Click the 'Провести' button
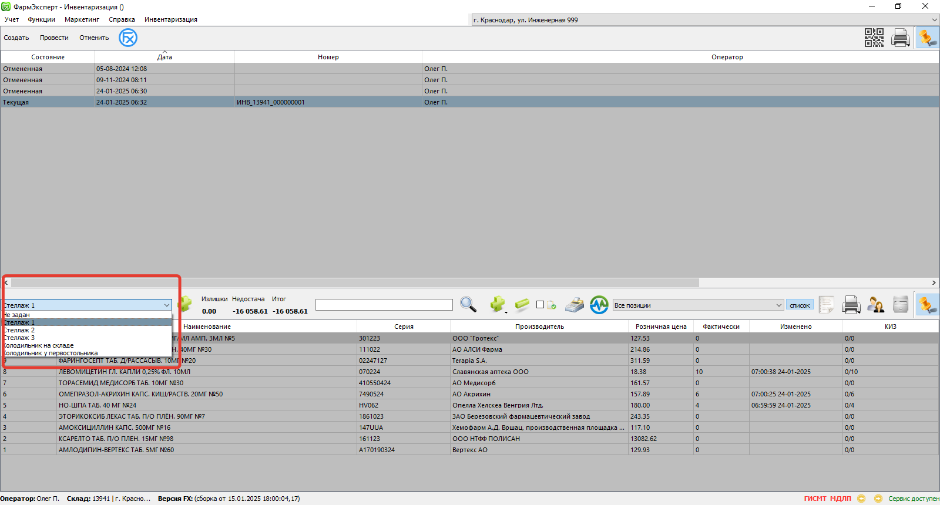This screenshot has width=940, height=505. pos(54,38)
